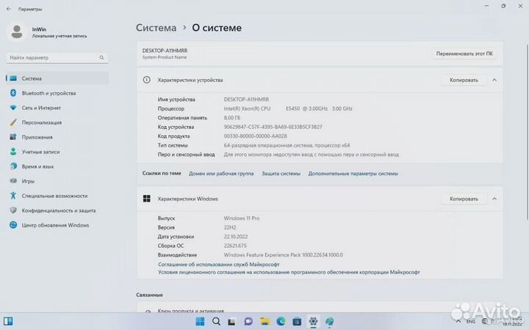Open Сеть и Интернет settings
This screenshot has width=529, height=330.
coord(57,108)
